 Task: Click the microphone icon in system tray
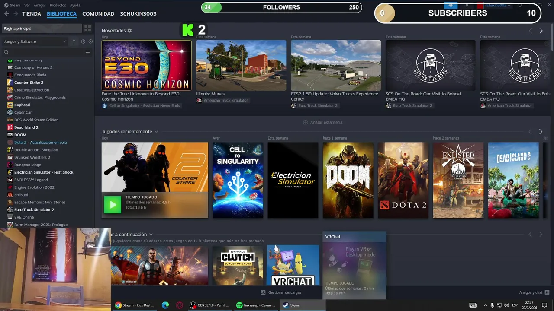(x=493, y=305)
